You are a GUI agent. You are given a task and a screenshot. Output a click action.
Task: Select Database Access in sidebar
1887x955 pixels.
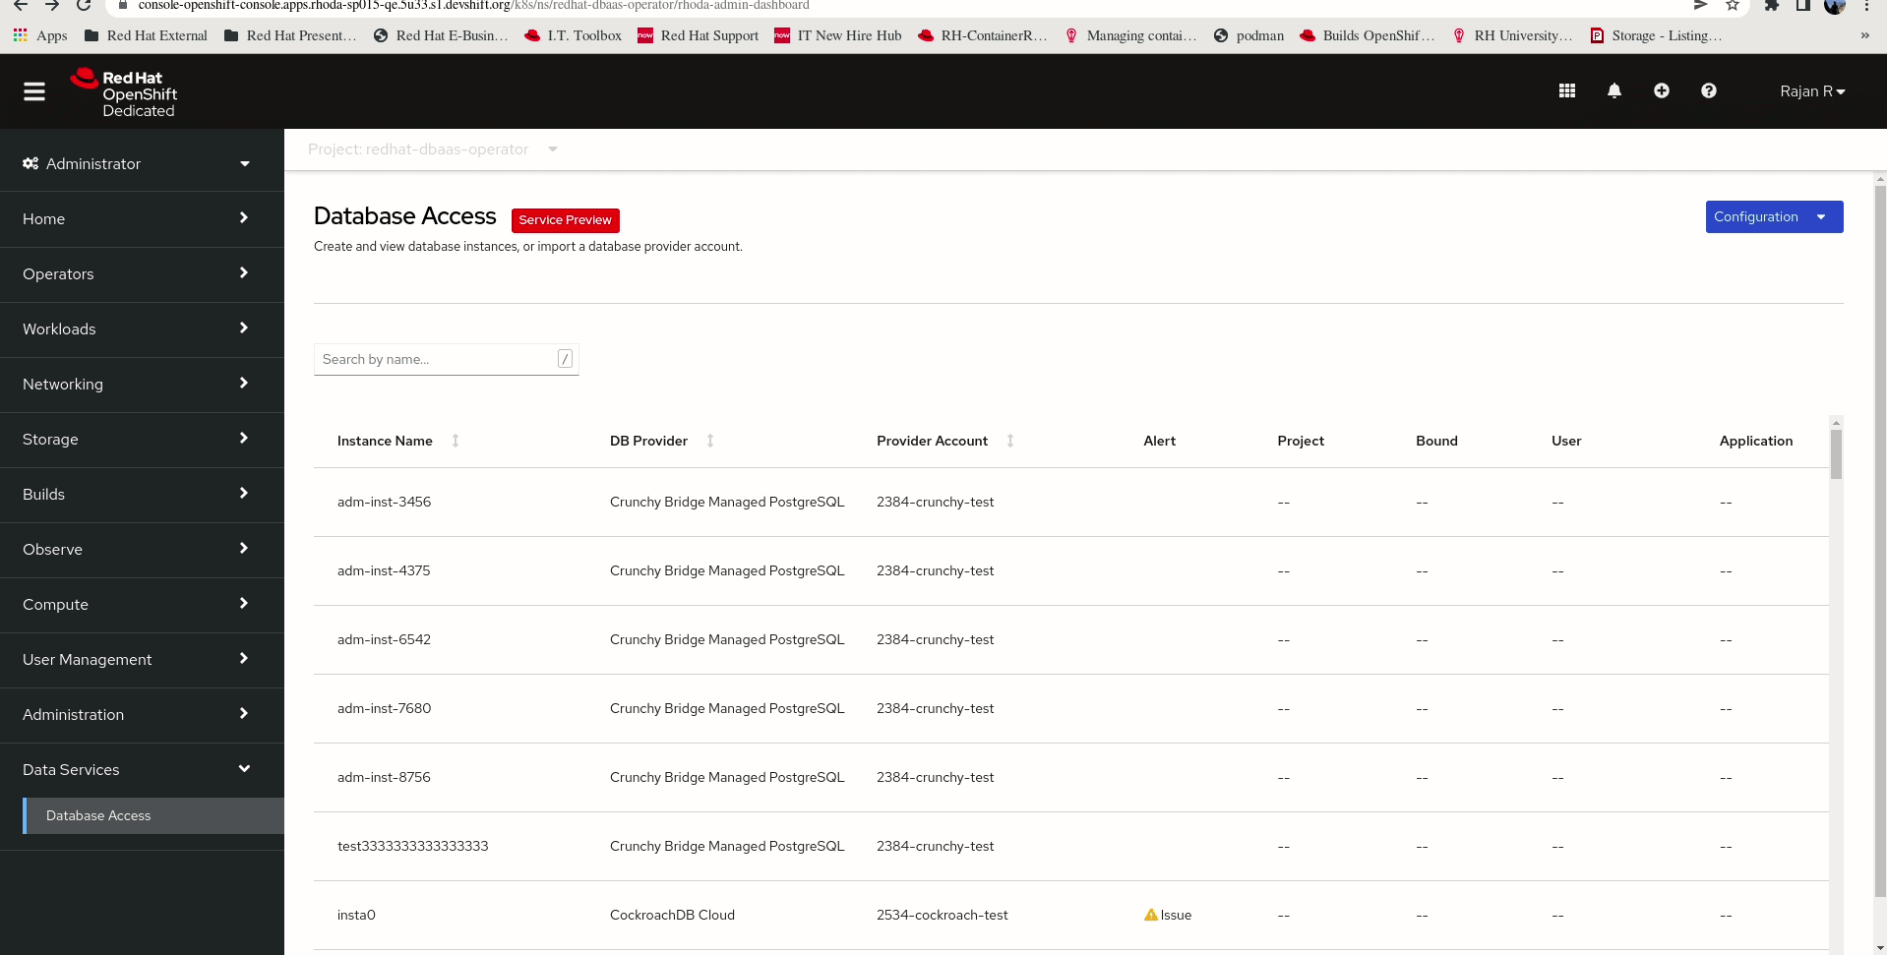[x=153, y=816]
